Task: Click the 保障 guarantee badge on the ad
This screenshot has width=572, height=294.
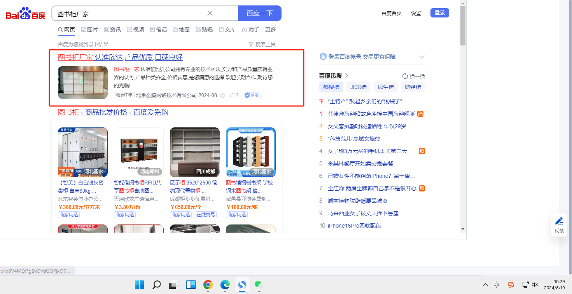Action: 252,95
